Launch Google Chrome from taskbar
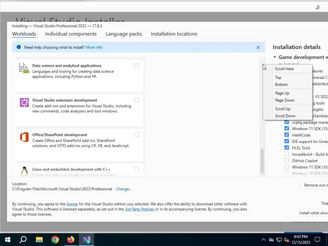 point(55,240)
